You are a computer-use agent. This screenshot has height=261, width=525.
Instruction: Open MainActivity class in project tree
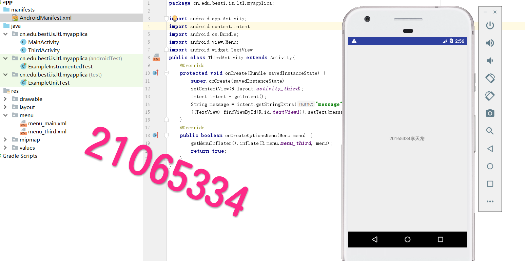(x=43, y=42)
